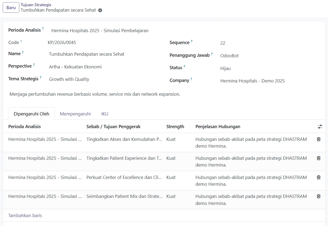Delete the Perkuat Center of Excellence row

pyautogui.click(x=319, y=177)
